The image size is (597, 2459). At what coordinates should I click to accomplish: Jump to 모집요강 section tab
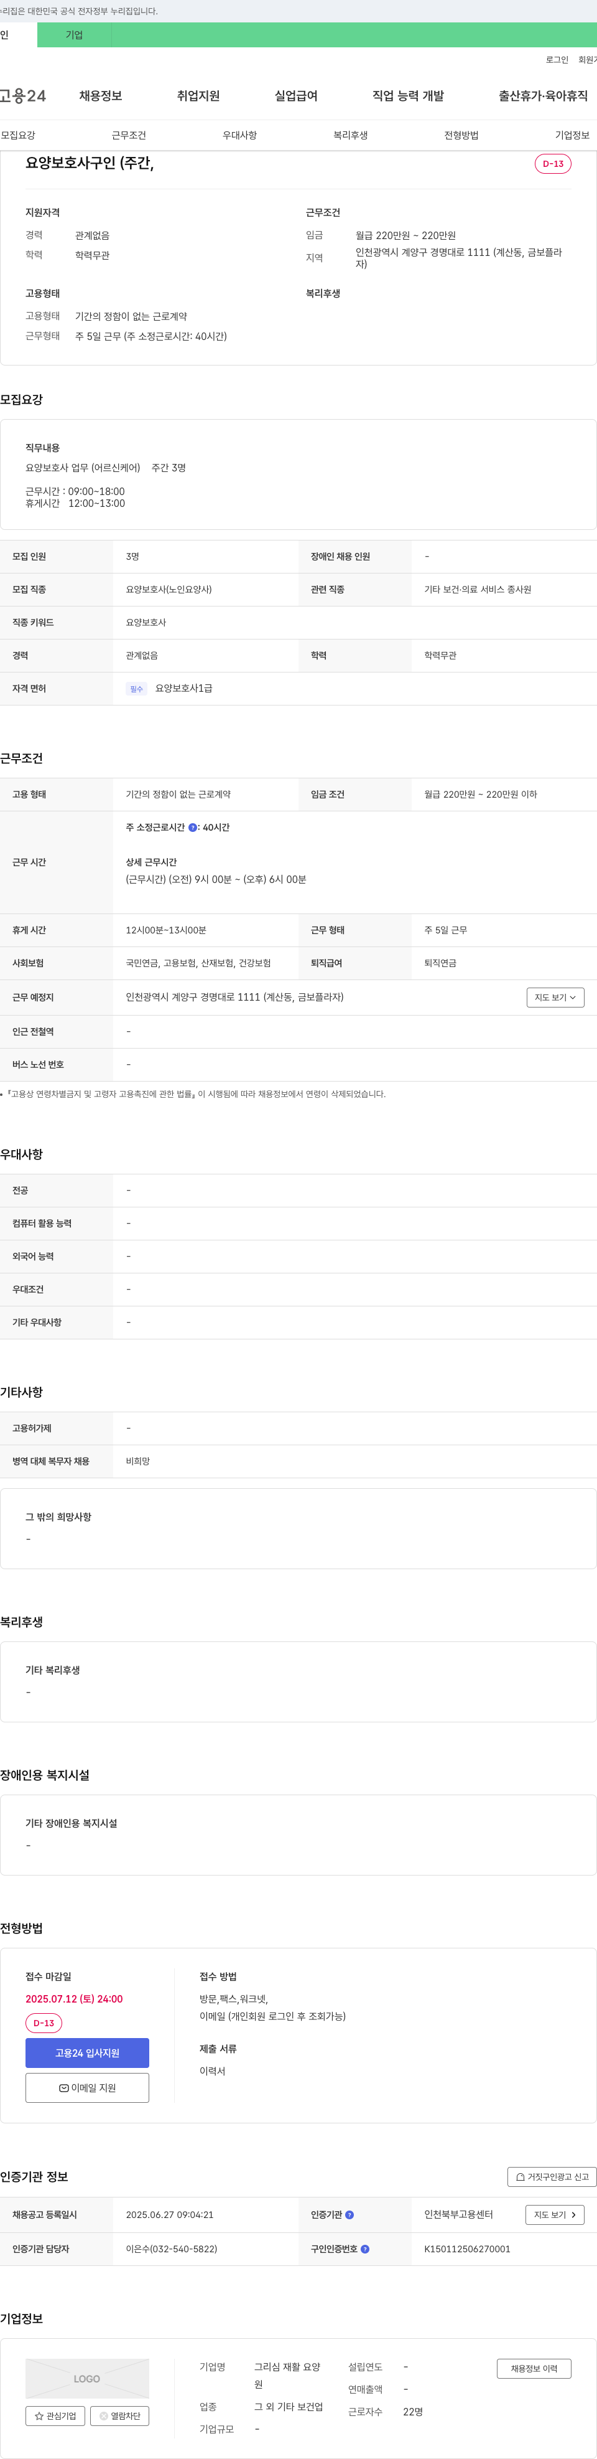18,136
